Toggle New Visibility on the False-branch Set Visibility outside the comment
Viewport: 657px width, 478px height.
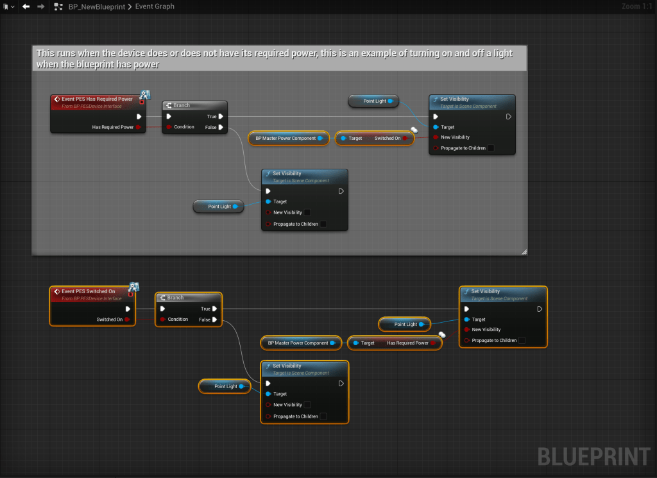point(307,405)
